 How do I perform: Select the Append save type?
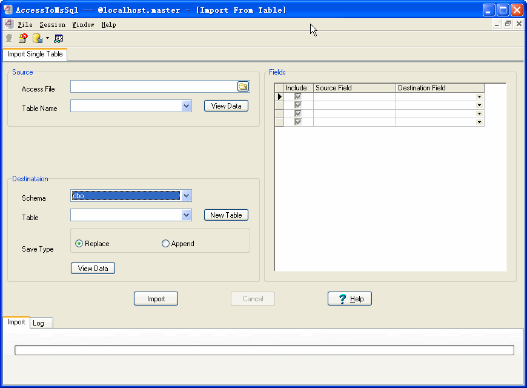[166, 244]
